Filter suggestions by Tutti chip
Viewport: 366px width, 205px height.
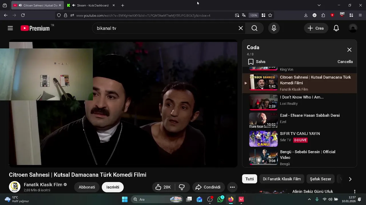tap(250, 179)
